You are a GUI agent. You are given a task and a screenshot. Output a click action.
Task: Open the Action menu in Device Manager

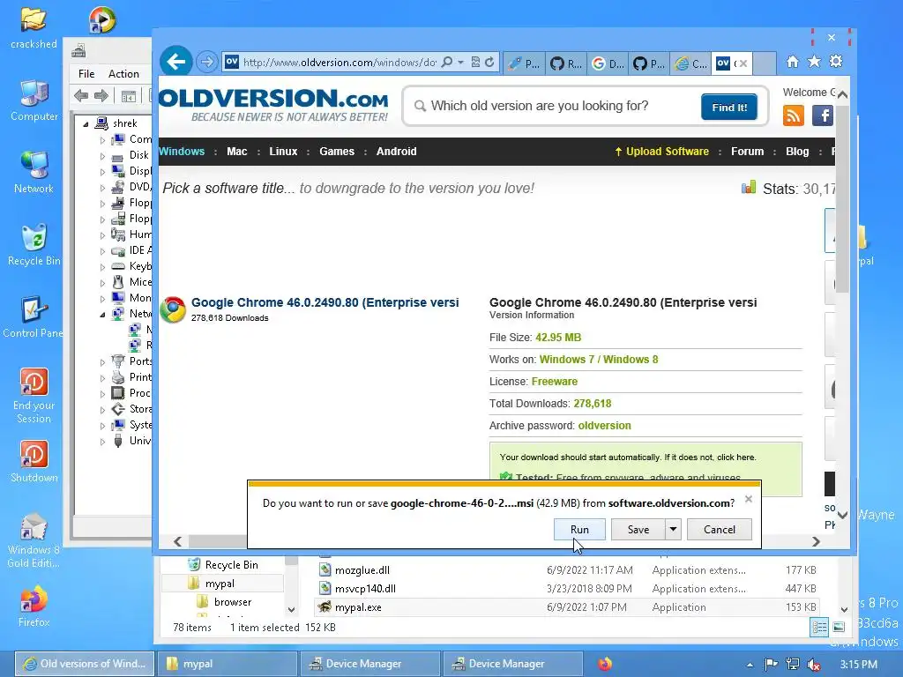point(123,74)
